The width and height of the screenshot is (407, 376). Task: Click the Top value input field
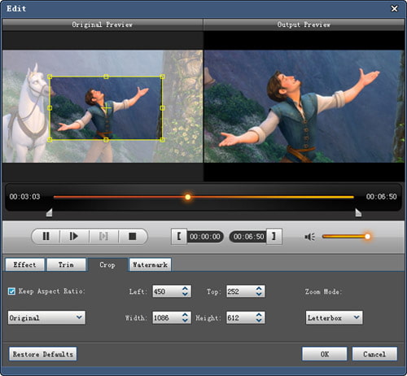[x=241, y=291]
